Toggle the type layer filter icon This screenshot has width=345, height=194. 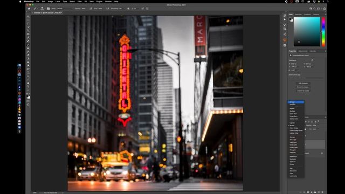pos(309,121)
